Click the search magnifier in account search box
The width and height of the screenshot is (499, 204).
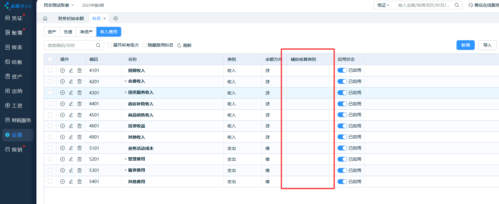tap(98, 45)
